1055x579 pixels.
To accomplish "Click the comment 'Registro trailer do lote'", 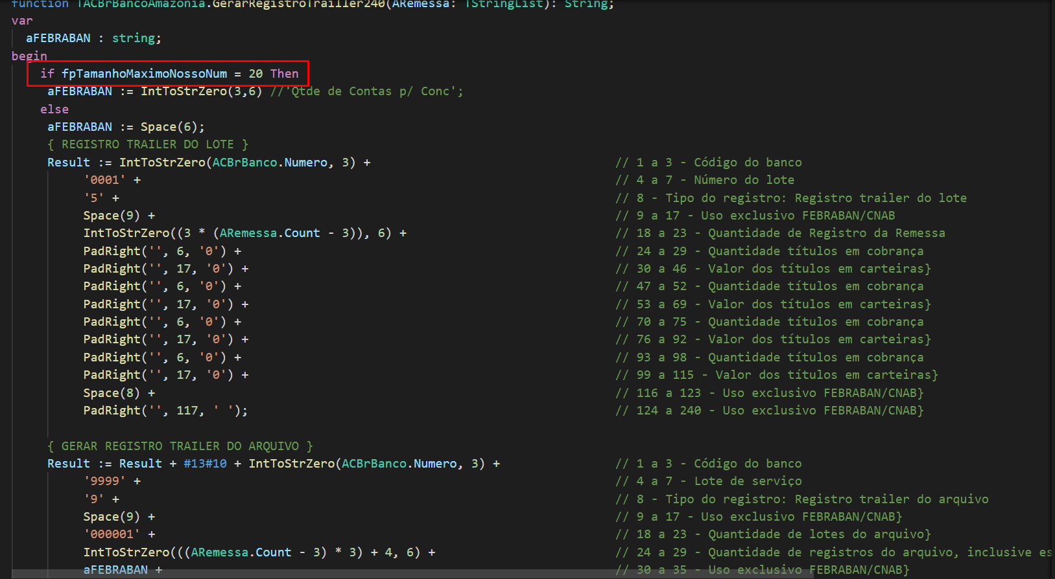I will [881, 198].
